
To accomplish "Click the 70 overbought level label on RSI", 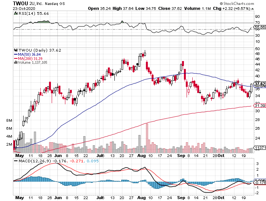I will [257, 23].
